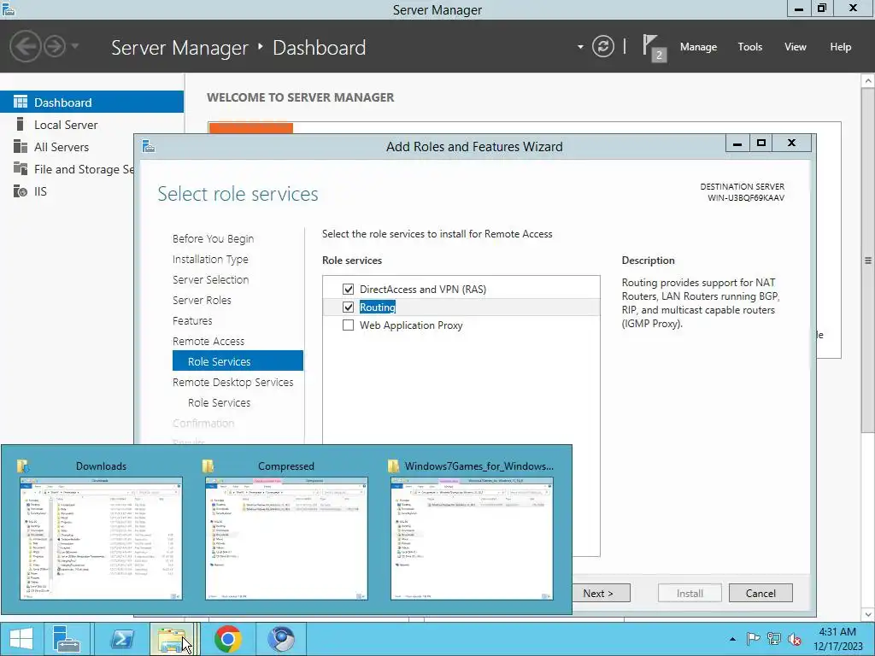Screen dimensions: 875x656
Task: Click the wizard title bar icon
Action: pyautogui.click(x=149, y=146)
